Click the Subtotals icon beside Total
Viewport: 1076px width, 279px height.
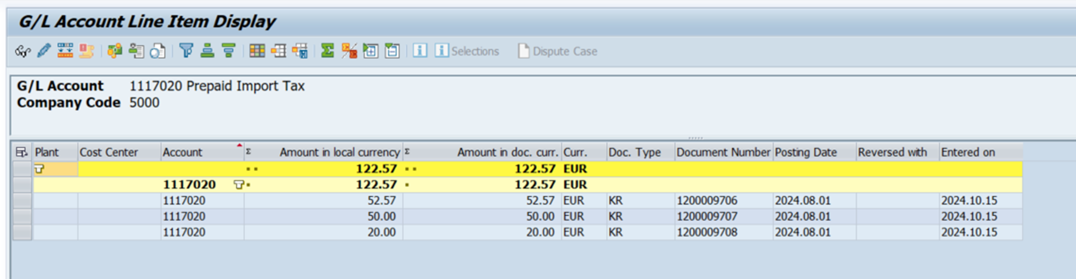click(349, 51)
